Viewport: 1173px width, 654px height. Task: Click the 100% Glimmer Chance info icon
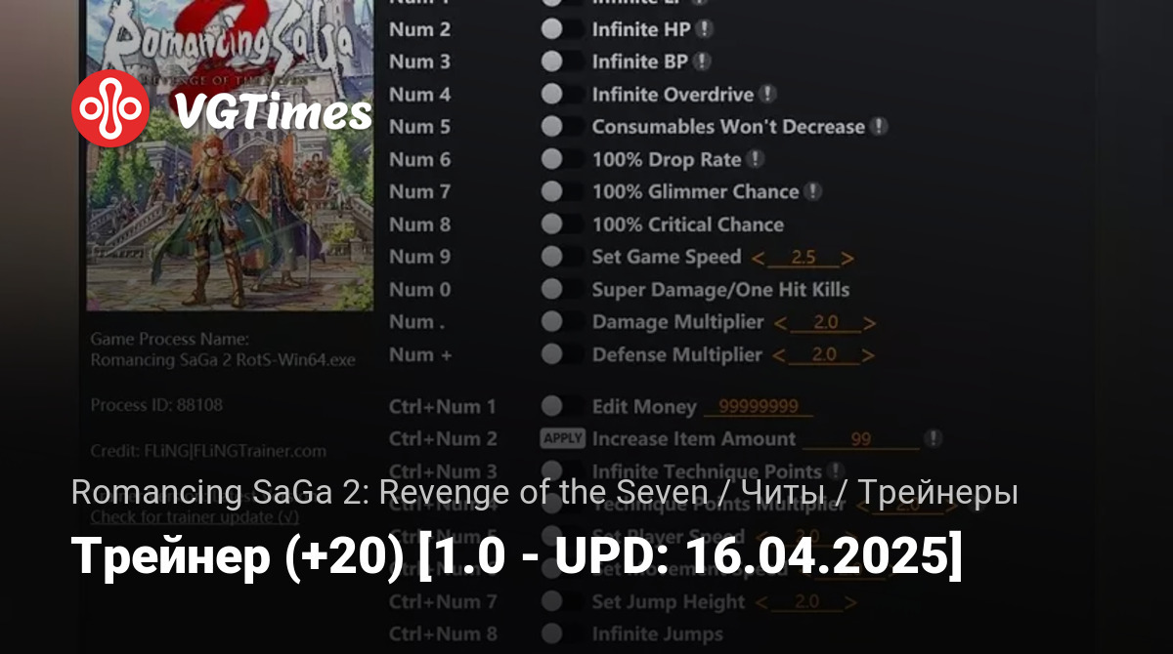[x=812, y=192]
